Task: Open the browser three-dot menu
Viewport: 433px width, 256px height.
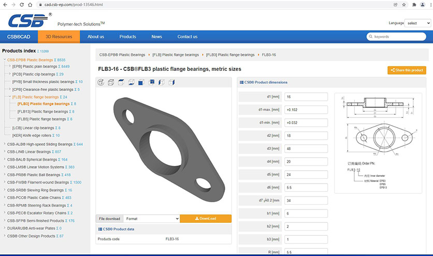Action: point(430,5)
